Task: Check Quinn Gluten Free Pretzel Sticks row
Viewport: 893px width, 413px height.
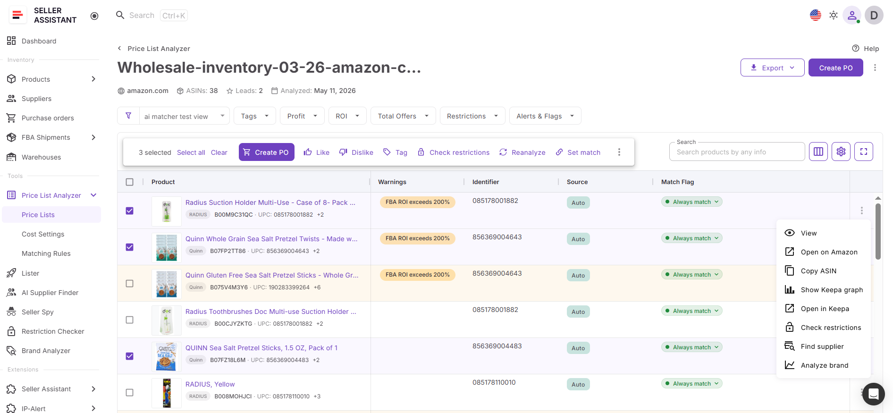Action: (x=130, y=283)
